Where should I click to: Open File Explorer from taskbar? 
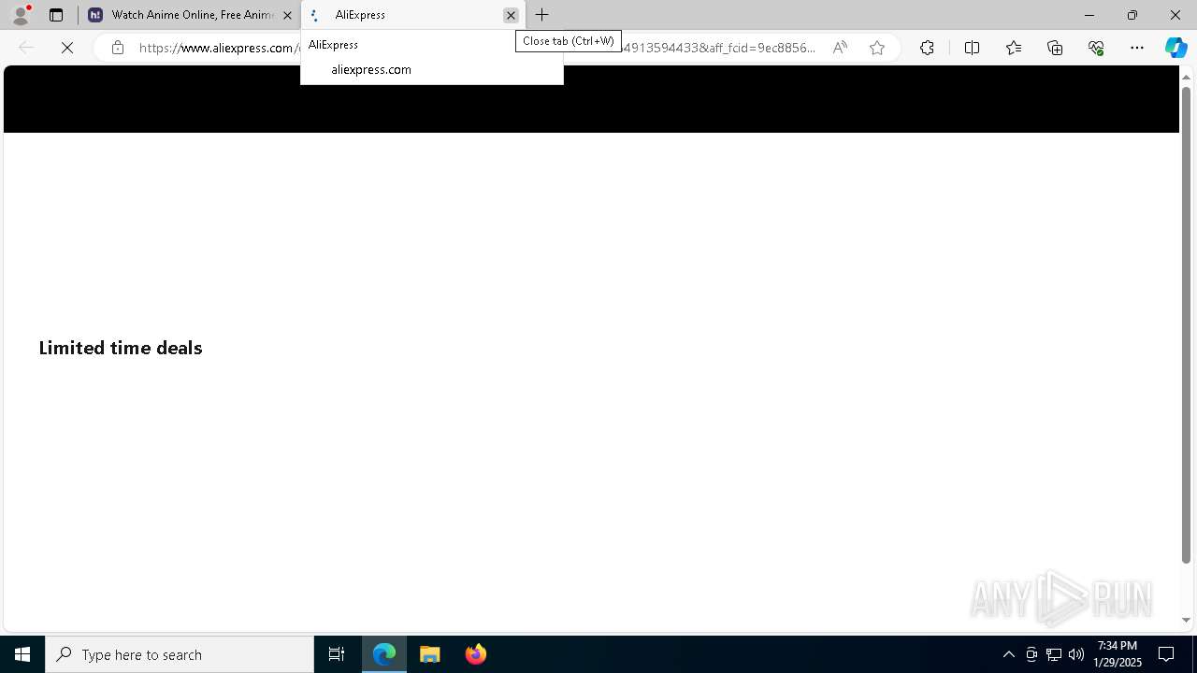click(430, 654)
